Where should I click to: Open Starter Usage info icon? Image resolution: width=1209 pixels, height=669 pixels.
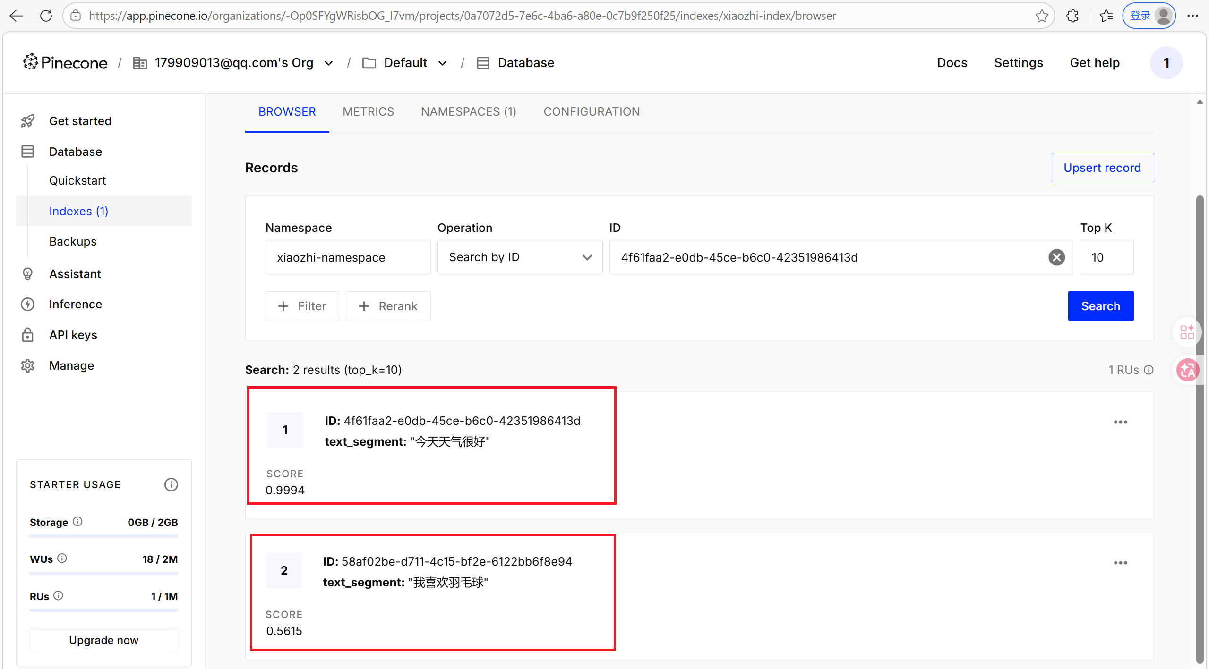[x=171, y=485]
